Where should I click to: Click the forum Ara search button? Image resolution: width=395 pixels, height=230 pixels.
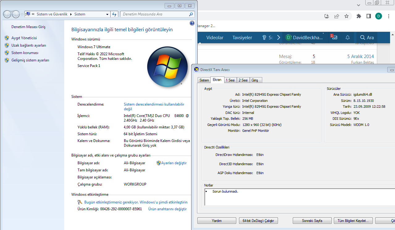(367, 37)
